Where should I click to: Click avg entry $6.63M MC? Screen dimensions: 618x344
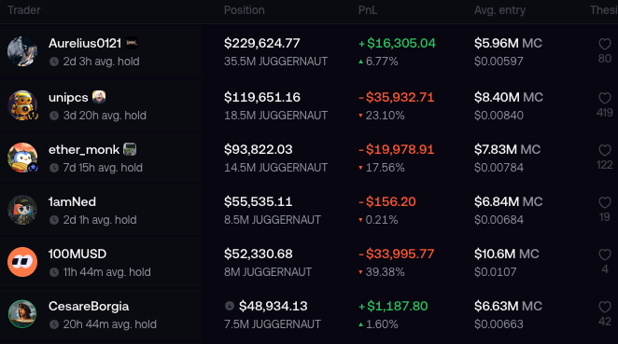[508, 306]
